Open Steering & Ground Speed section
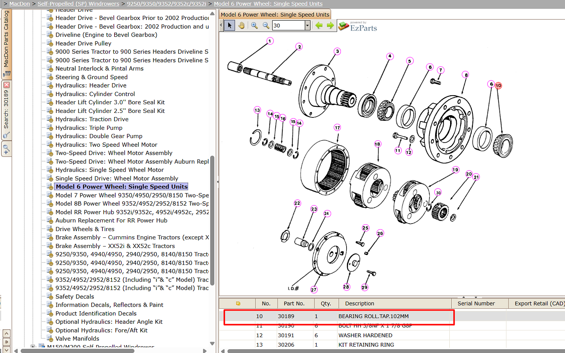Screen dimensions: 565x353 (x=92, y=77)
